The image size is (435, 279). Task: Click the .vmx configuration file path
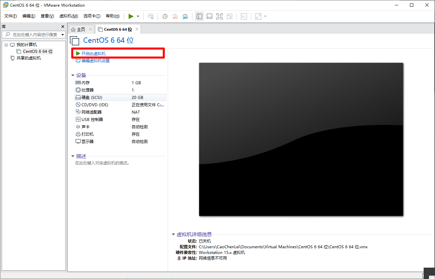point(283,247)
